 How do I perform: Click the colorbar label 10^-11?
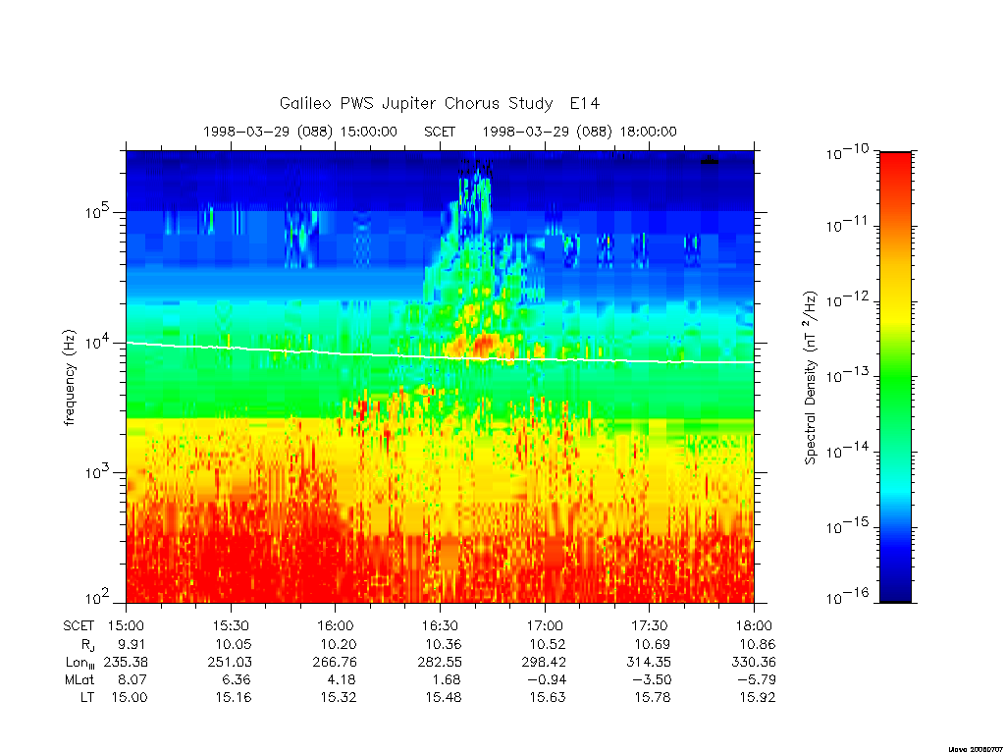tap(847, 225)
